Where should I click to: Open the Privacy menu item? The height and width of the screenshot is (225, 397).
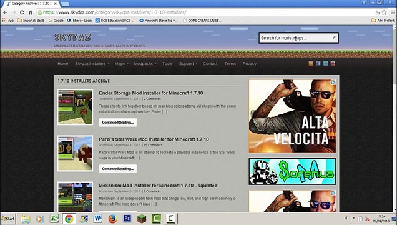[x=250, y=64]
